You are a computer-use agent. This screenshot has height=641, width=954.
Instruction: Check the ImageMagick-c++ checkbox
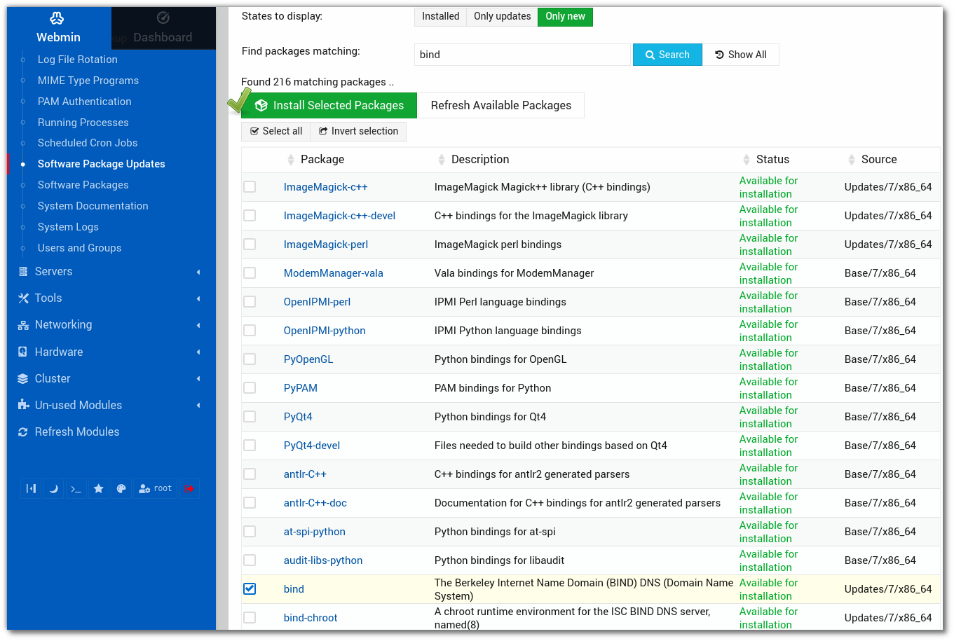(250, 187)
